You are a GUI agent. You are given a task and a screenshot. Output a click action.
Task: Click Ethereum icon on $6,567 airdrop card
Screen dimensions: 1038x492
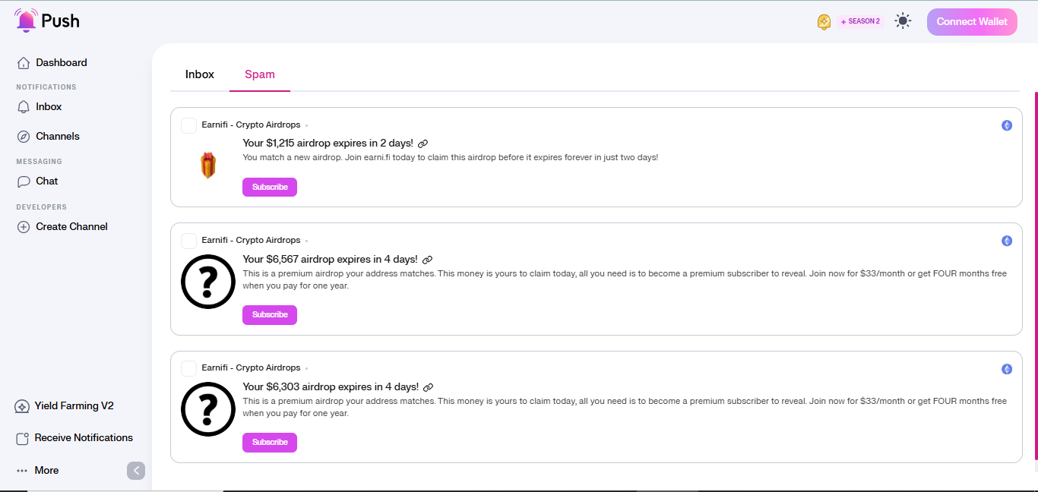pyautogui.click(x=1007, y=241)
